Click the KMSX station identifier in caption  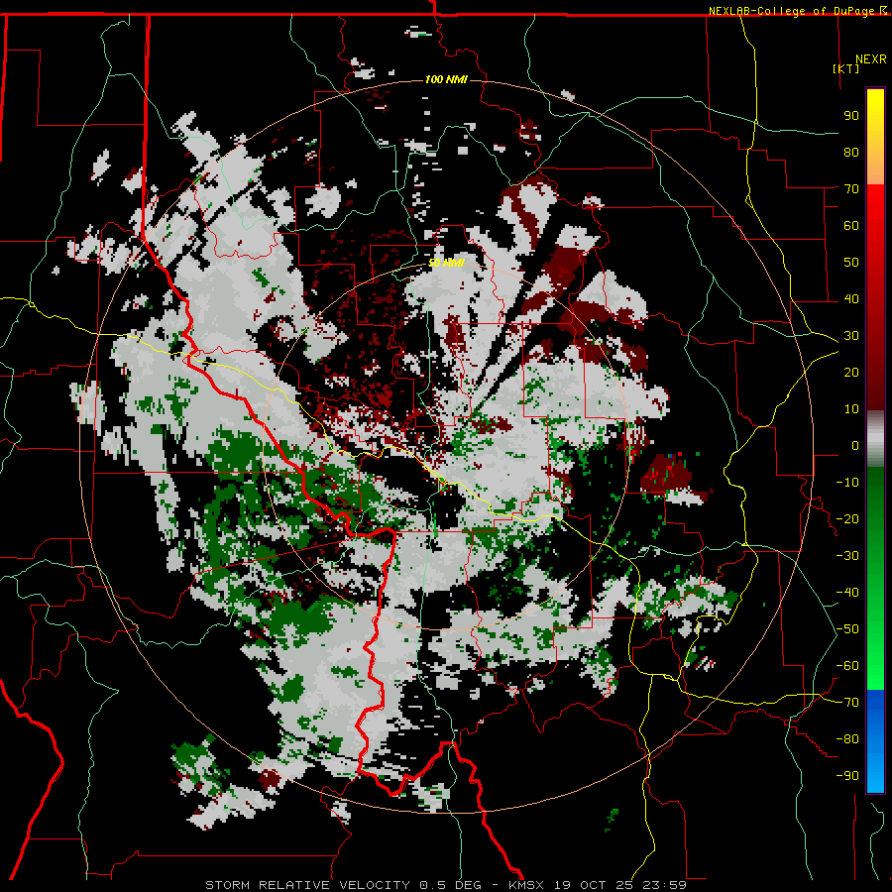click(x=526, y=885)
